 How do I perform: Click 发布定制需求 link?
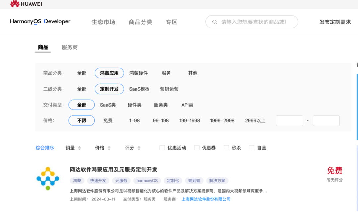point(335,22)
